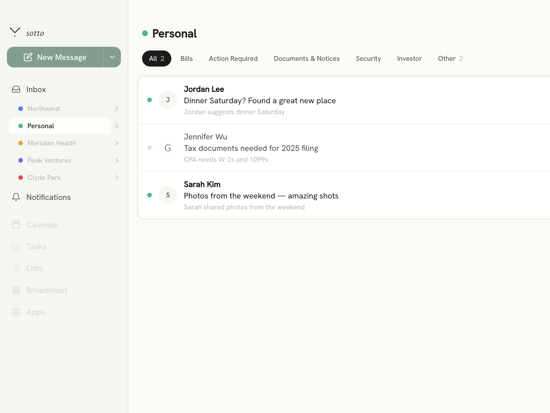Screen dimensions: 550x413
Task: Expand the Meridian Health chevron
Action: click(x=117, y=143)
